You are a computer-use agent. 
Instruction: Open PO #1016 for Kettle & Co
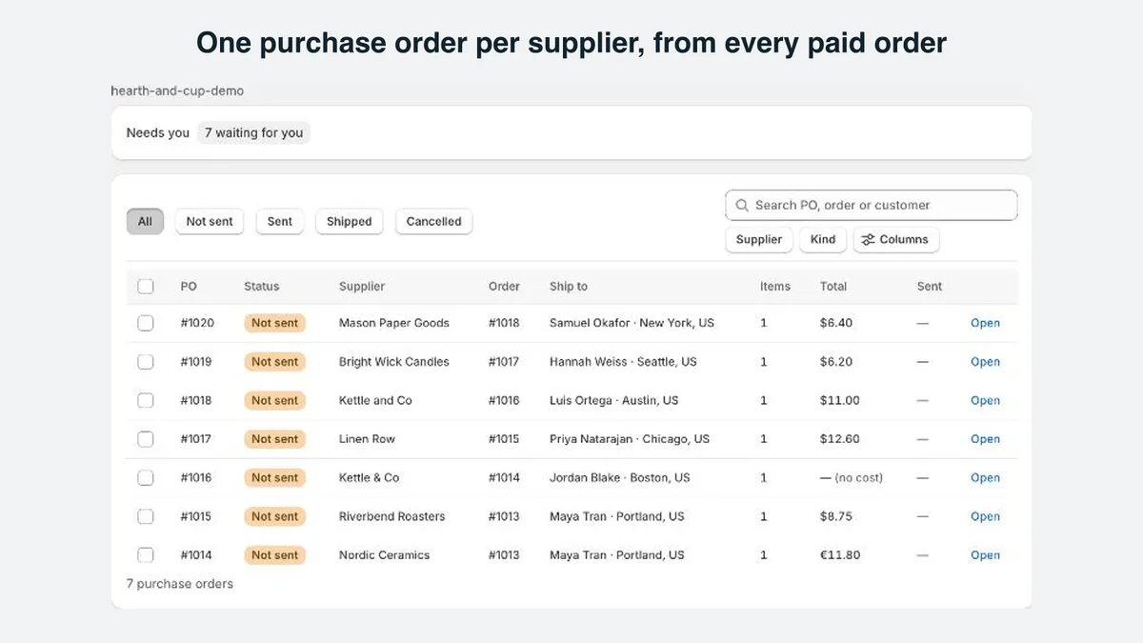[x=985, y=477]
